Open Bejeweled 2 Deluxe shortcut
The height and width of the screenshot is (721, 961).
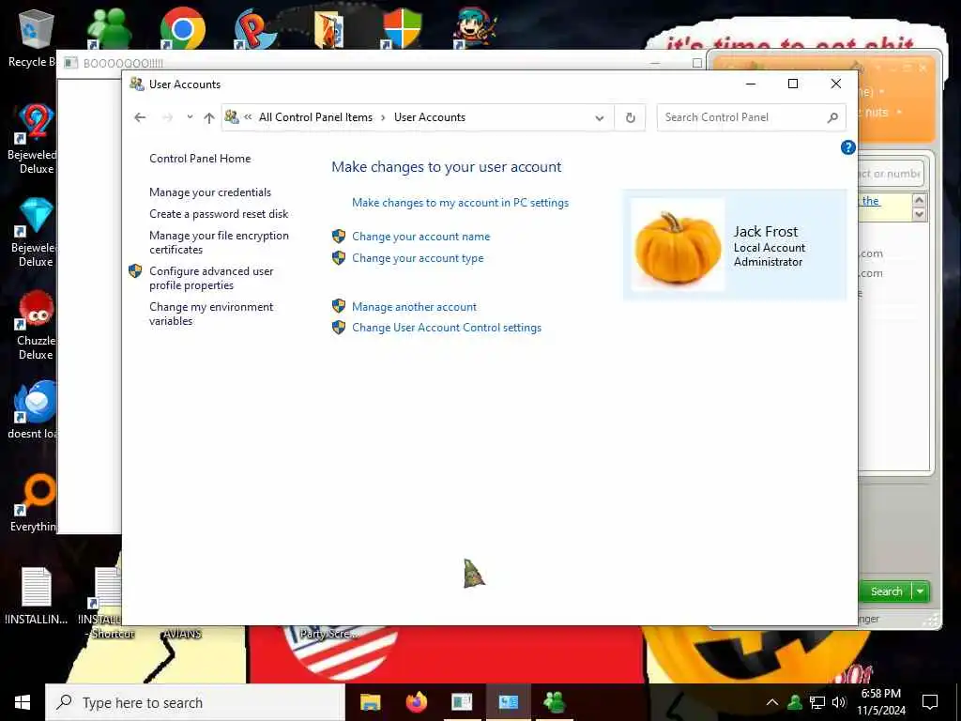coord(36,139)
